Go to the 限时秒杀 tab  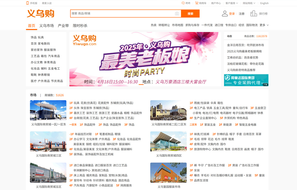(x=80, y=26)
